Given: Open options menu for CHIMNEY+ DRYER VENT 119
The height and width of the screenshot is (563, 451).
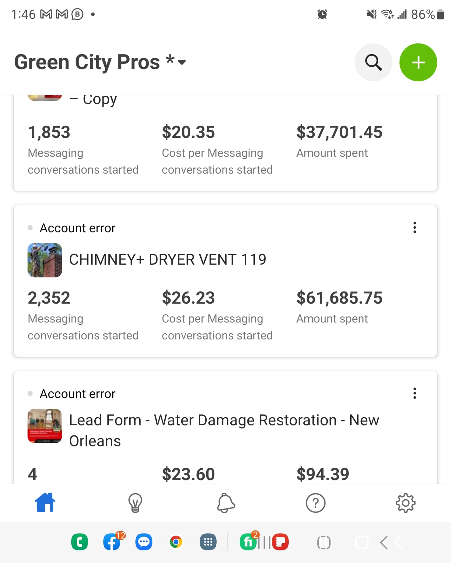Looking at the screenshot, I should [x=414, y=228].
